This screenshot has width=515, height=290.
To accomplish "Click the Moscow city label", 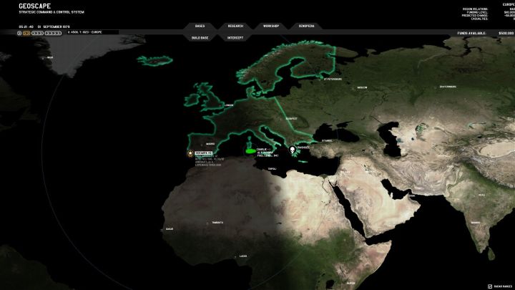I will [362, 87].
